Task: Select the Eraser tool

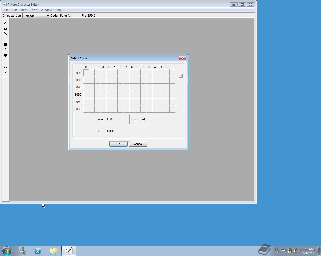Action: coord(5,72)
